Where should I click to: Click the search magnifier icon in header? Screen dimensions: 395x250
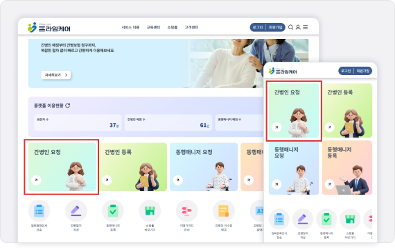(x=290, y=27)
